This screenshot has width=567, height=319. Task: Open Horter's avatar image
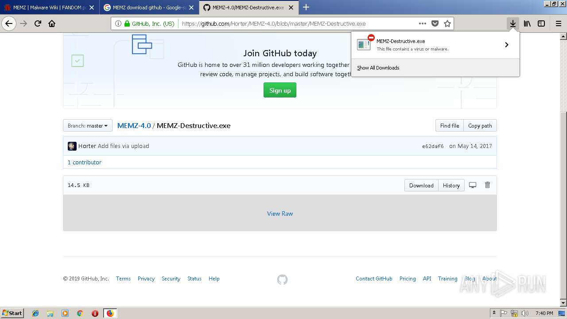(72, 146)
